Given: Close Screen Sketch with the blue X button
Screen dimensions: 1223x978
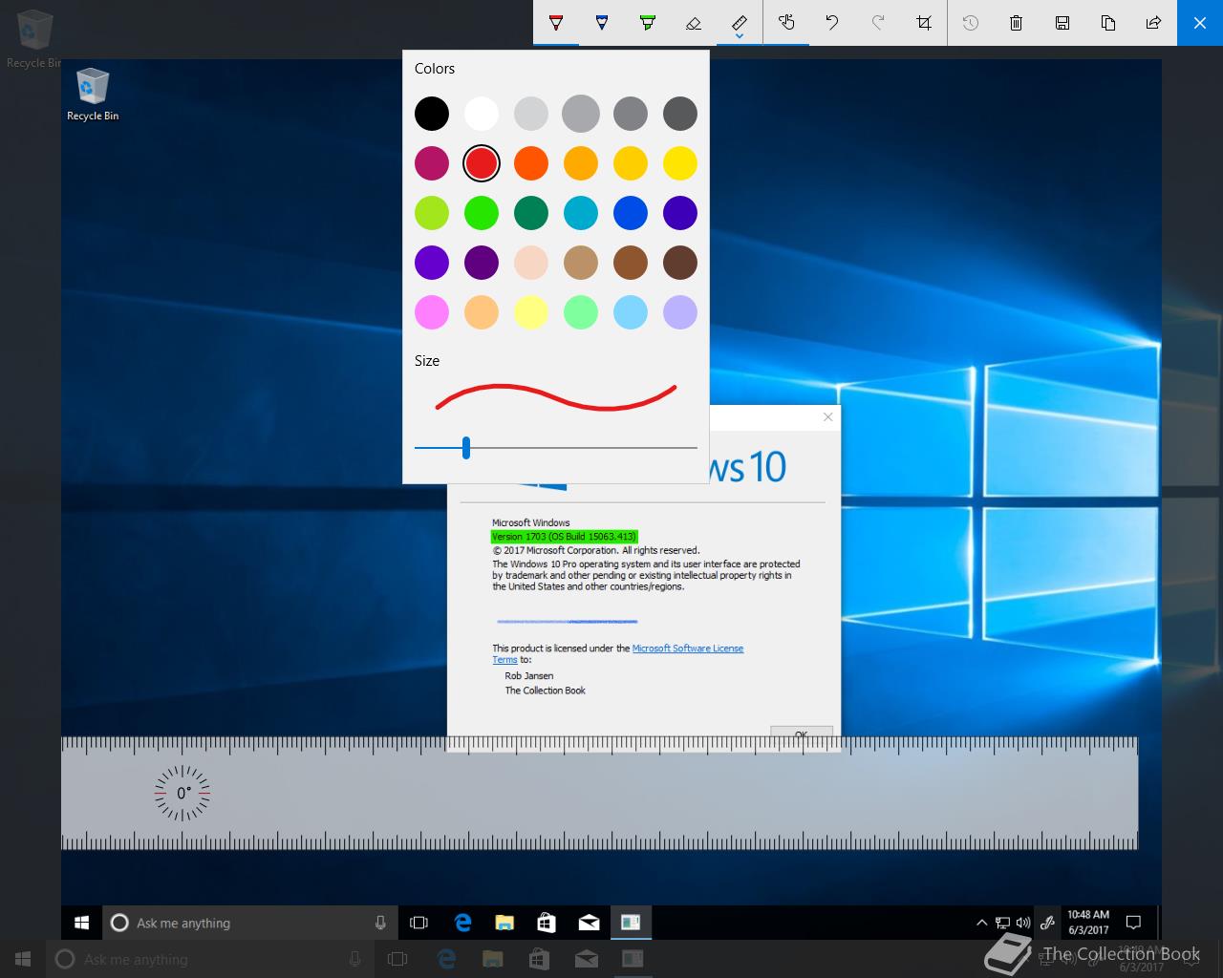Looking at the screenshot, I should tap(1200, 23).
